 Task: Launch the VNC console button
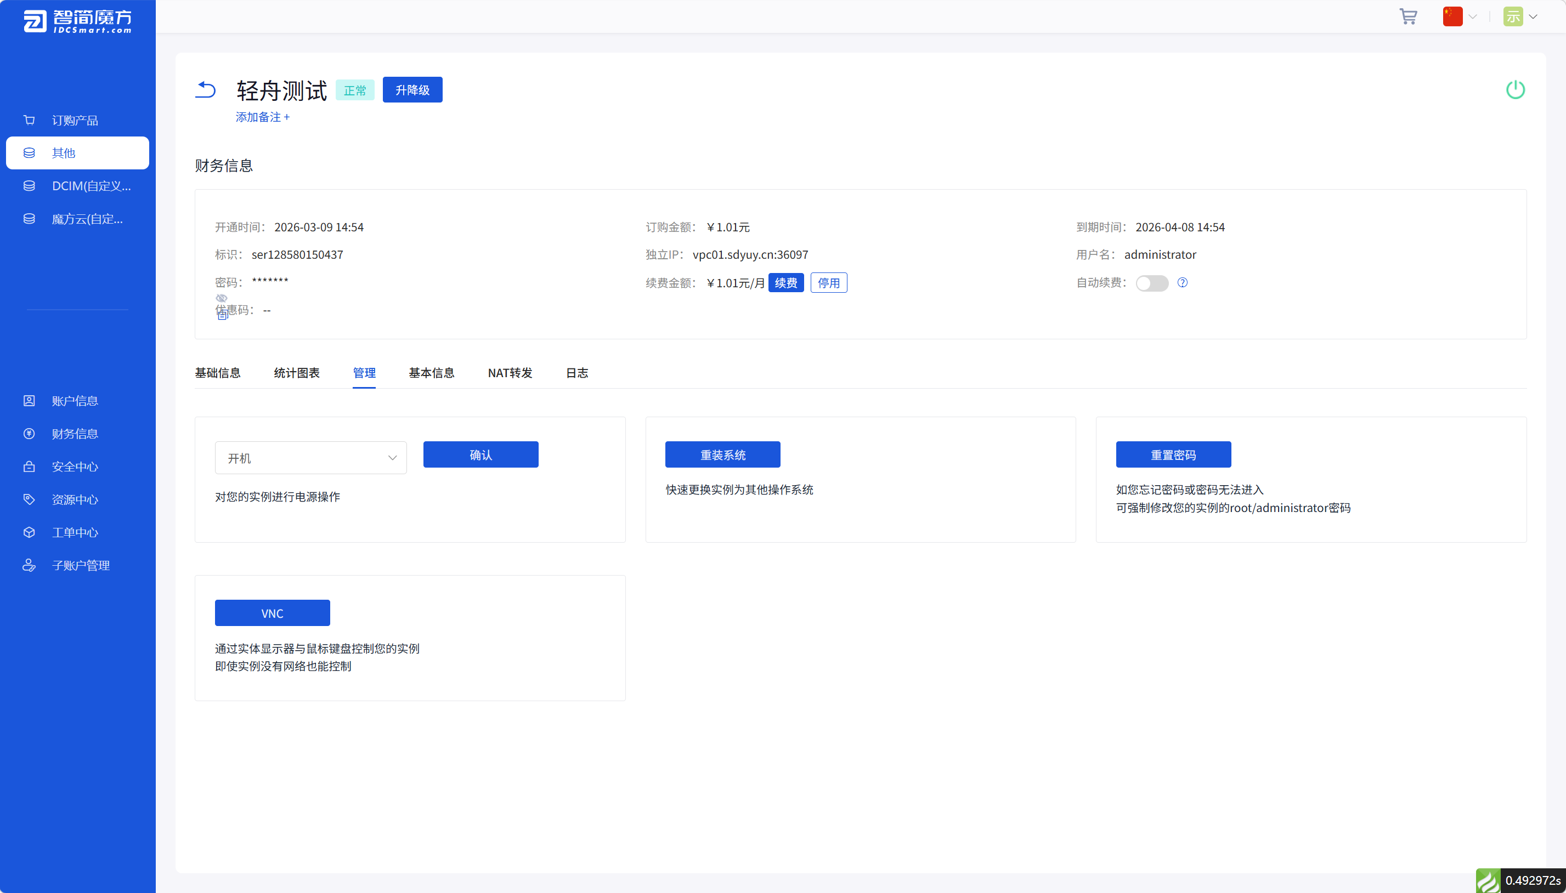tap(272, 613)
